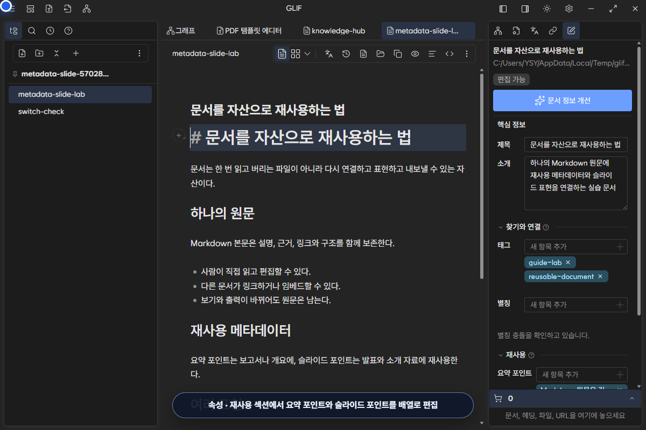The image size is (646, 430).
Task: Click the translate icon in editor toolbar
Action: [329, 54]
